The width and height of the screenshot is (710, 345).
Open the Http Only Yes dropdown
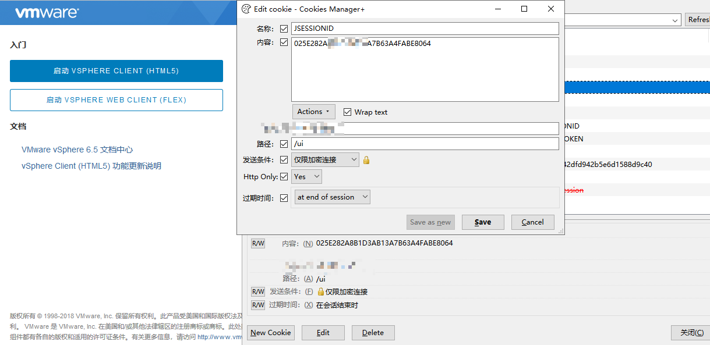tap(306, 176)
